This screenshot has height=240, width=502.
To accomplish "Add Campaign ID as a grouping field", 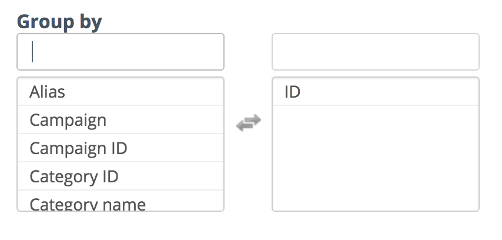I will tap(121, 148).
